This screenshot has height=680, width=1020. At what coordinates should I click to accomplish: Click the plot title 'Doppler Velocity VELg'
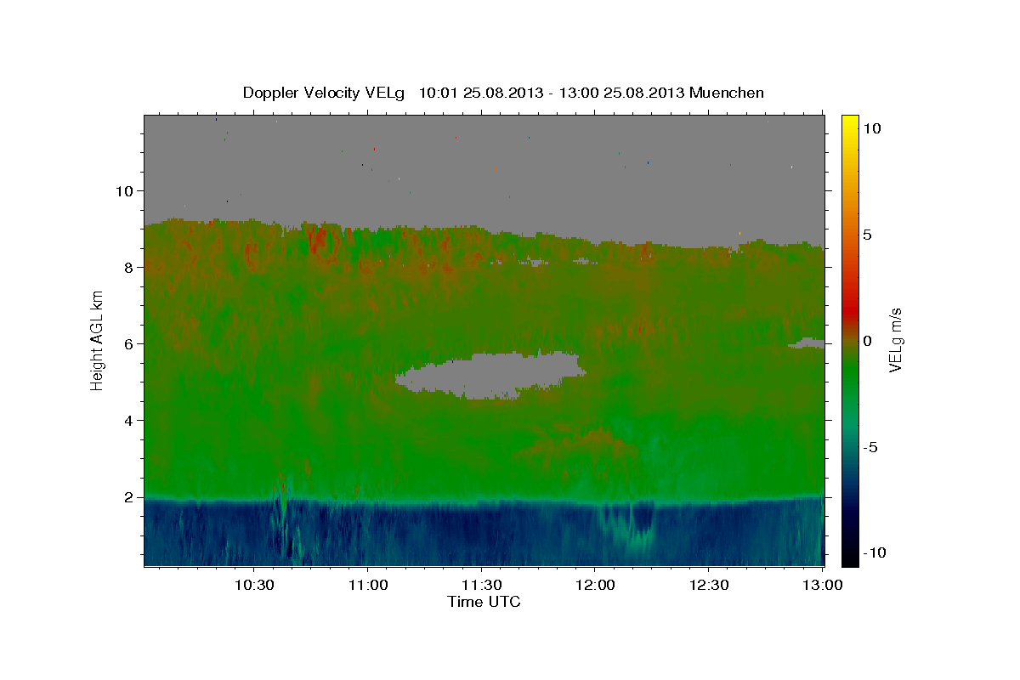pos(325,93)
